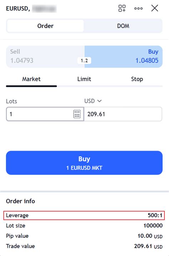
Task: Select the Buy side at 1.04805
Action: click(123, 57)
